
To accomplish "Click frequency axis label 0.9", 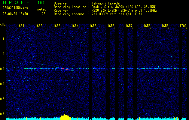I will pyautogui.click(x=2, y=69).
